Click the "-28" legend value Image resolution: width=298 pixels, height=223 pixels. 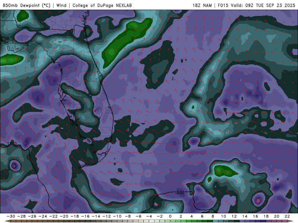tap(22, 216)
